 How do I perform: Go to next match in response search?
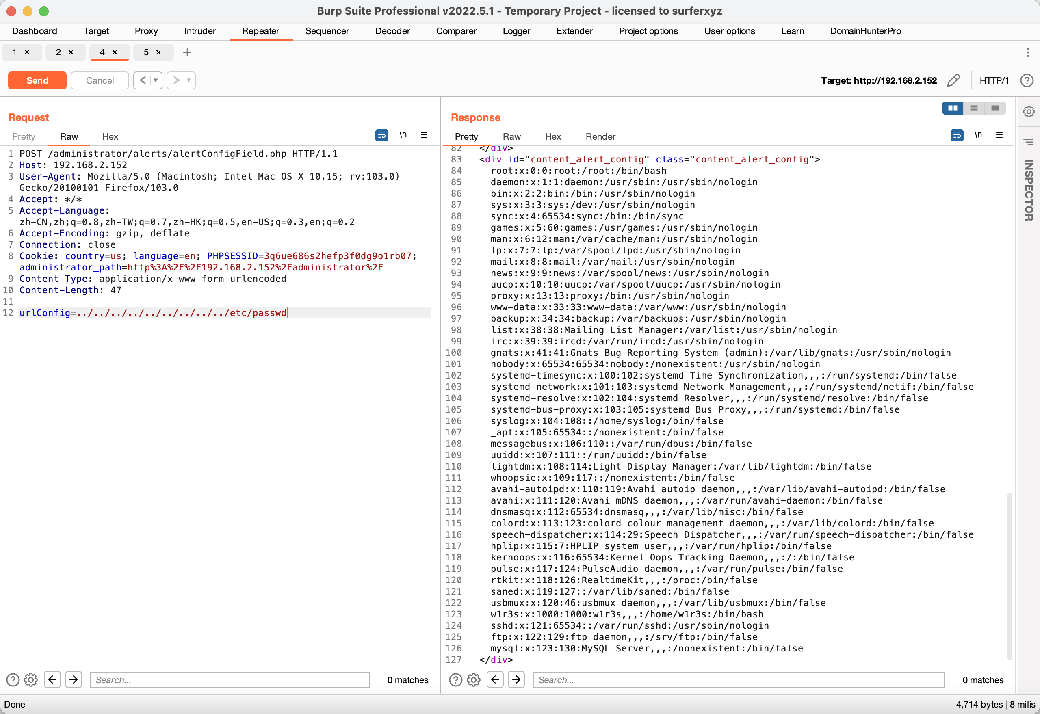coord(516,680)
